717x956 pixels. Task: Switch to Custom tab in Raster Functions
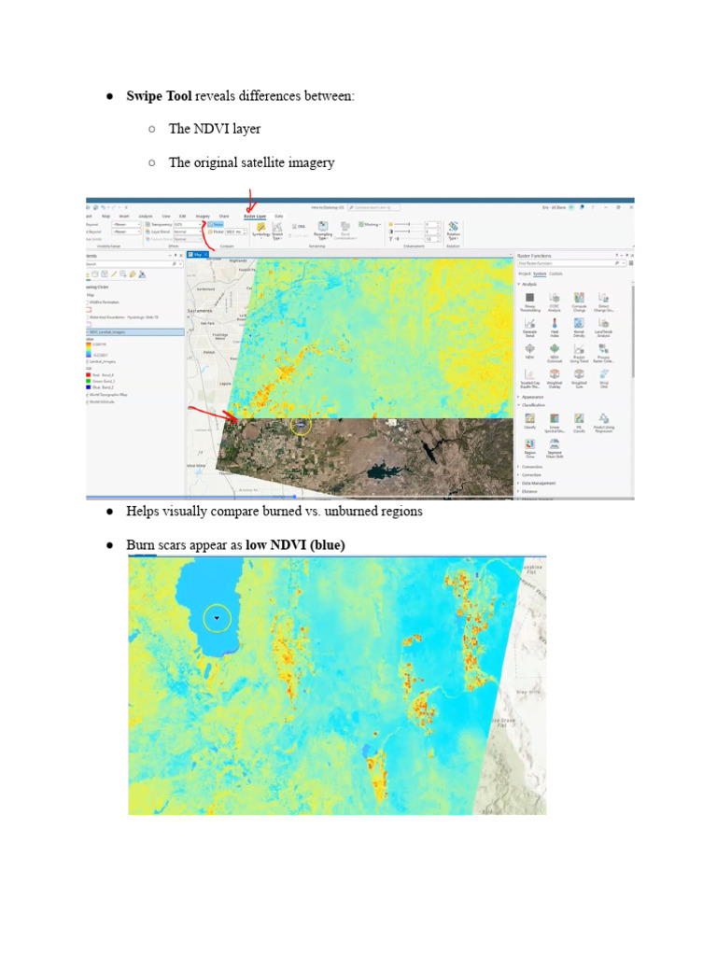pyautogui.click(x=555, y=274)
